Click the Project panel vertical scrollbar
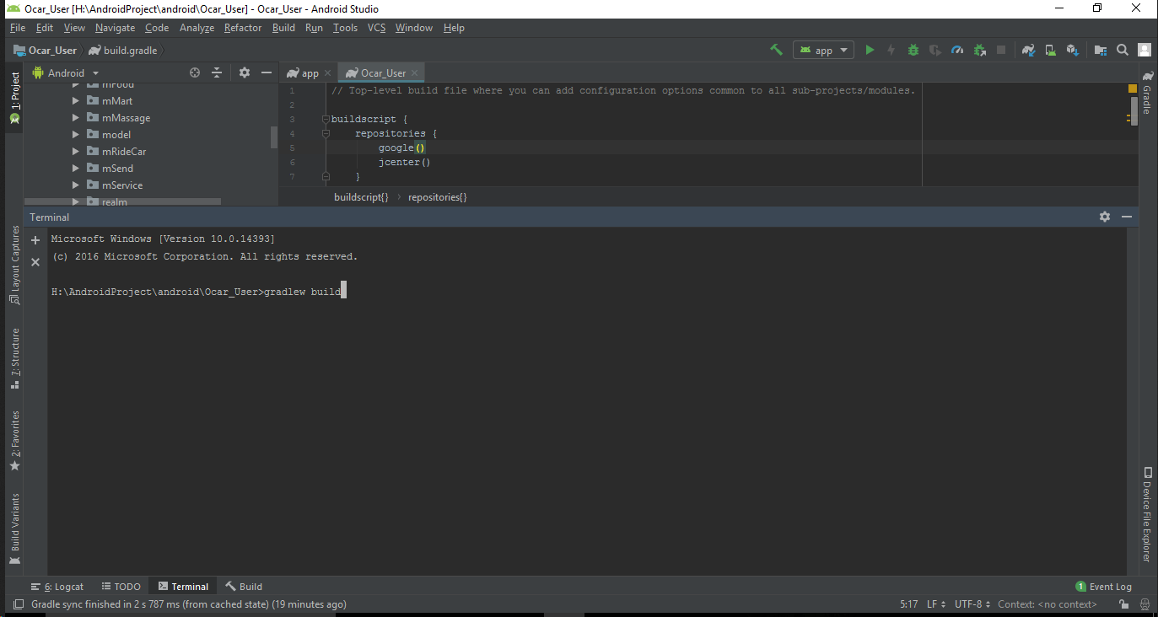 pos(274,137)
